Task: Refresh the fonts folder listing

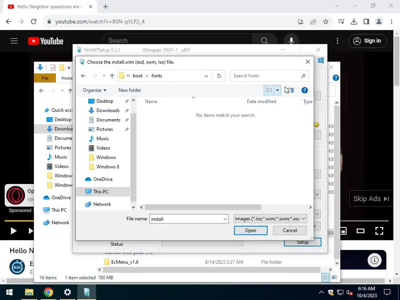Action: 219,76
